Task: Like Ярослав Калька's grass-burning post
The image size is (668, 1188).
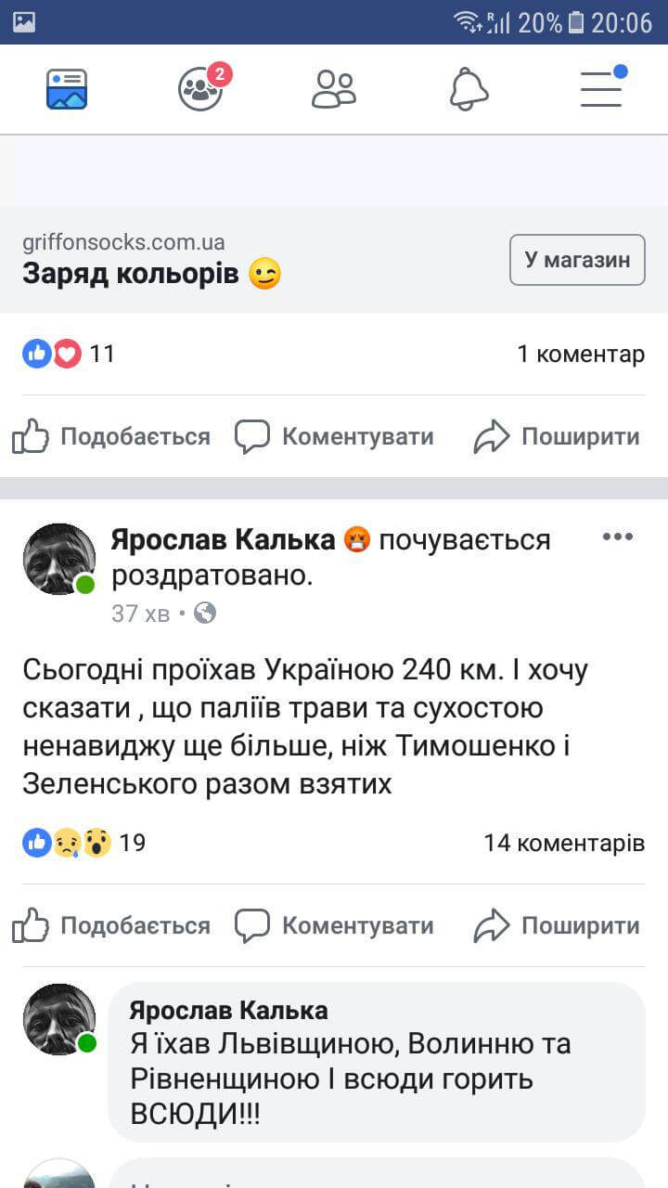Action: 111,925
